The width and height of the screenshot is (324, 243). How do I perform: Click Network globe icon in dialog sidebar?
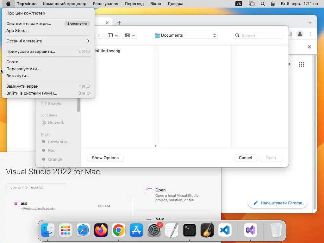(x=44, y=122)
